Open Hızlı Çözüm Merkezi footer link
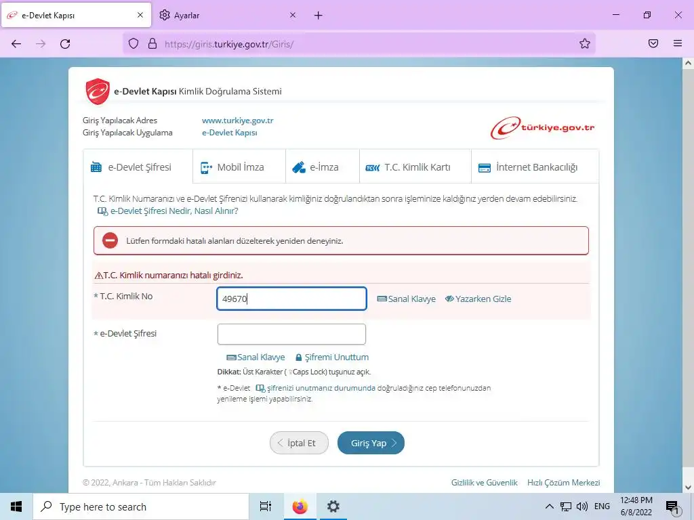Screen dimensions: 694x520 tap(563, 482)
